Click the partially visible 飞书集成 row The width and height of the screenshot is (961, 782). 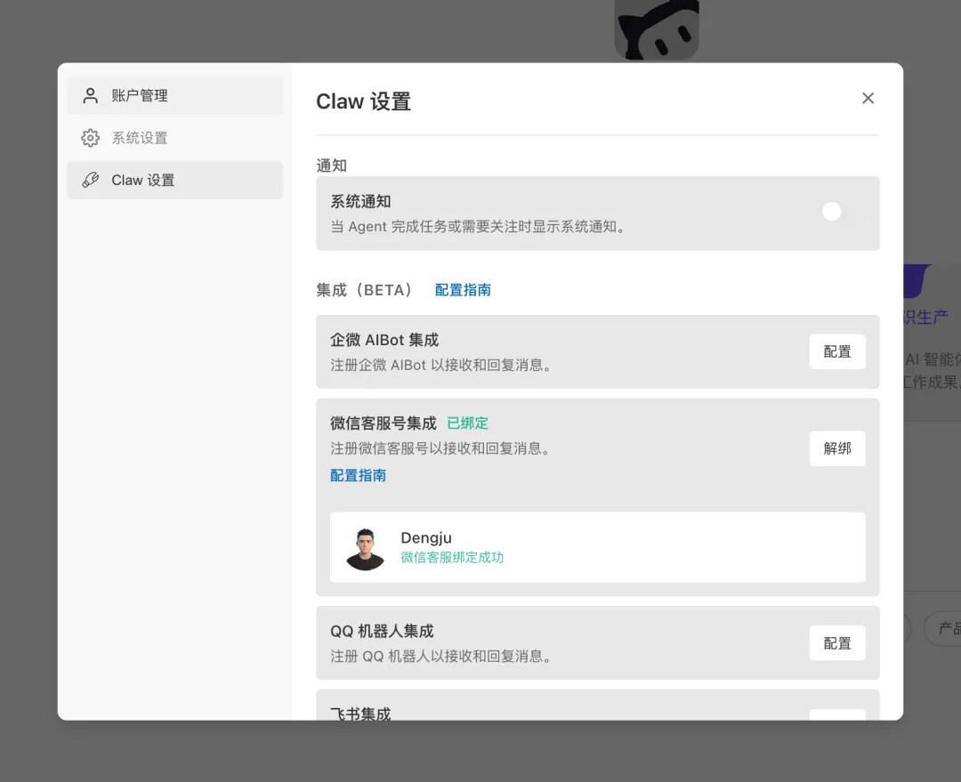coord(360,712)
